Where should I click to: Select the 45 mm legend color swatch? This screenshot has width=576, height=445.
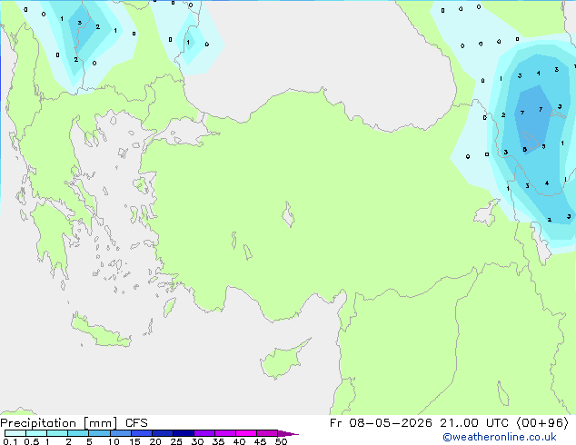(267, 433)
